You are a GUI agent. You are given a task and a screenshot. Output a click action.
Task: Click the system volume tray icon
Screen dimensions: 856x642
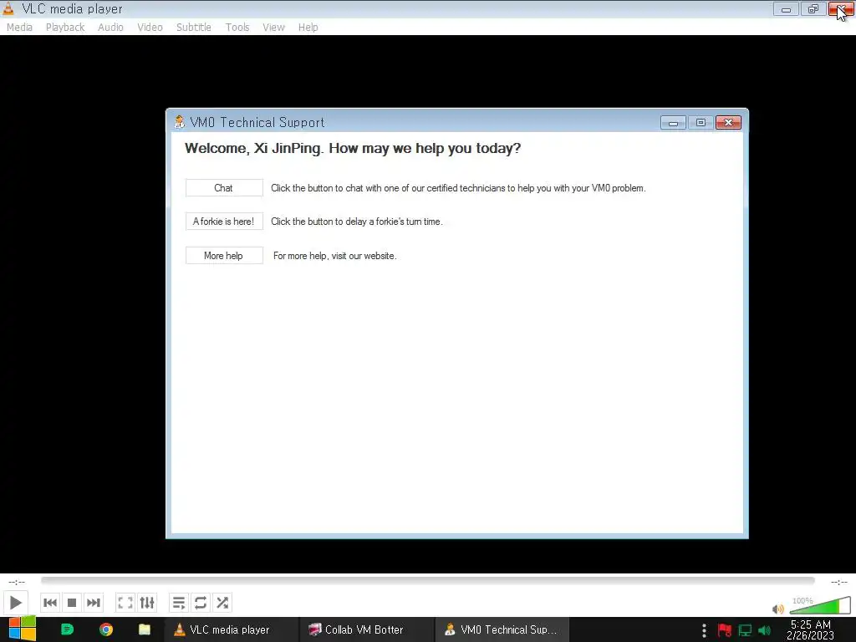[x=765, y=630]
